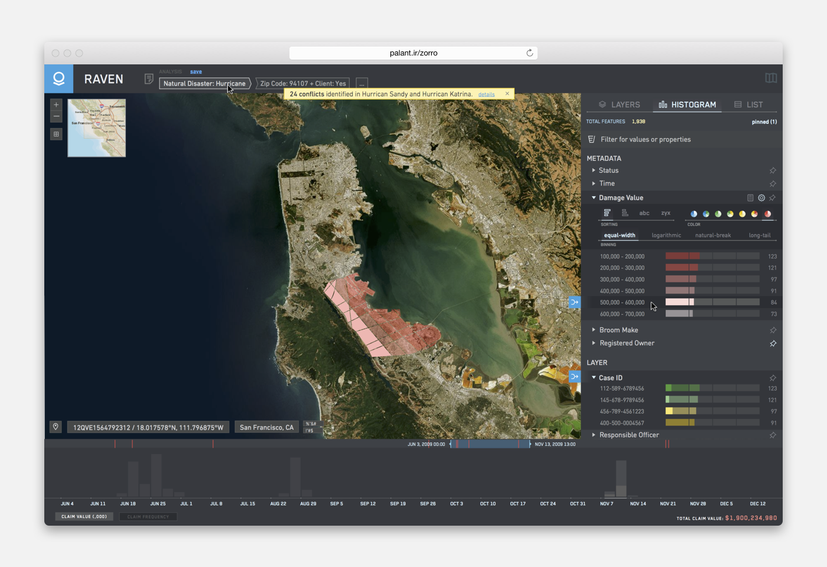Pin the Status property
This screenshot has width=827, height=567.
click(x=773, y=171)
